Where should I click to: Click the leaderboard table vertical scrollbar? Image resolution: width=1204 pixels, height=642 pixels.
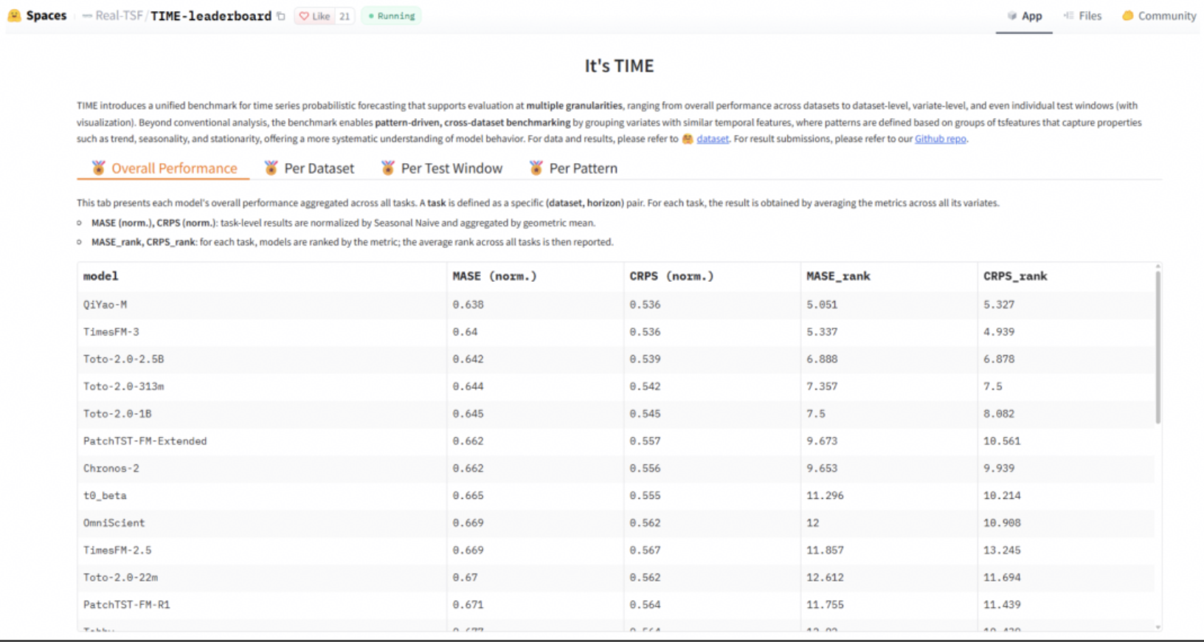click(x=1158, y=347)
